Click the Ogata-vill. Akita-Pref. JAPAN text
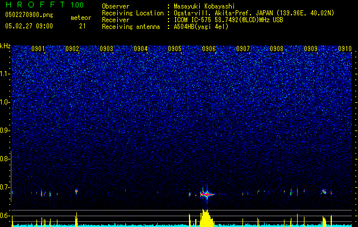Screen dimensions: 358x227 [223, 13]
